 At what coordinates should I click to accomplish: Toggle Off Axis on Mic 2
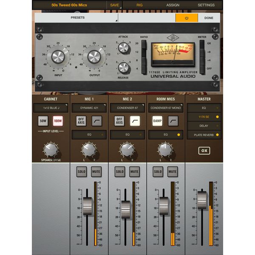(x=119, y=121)
